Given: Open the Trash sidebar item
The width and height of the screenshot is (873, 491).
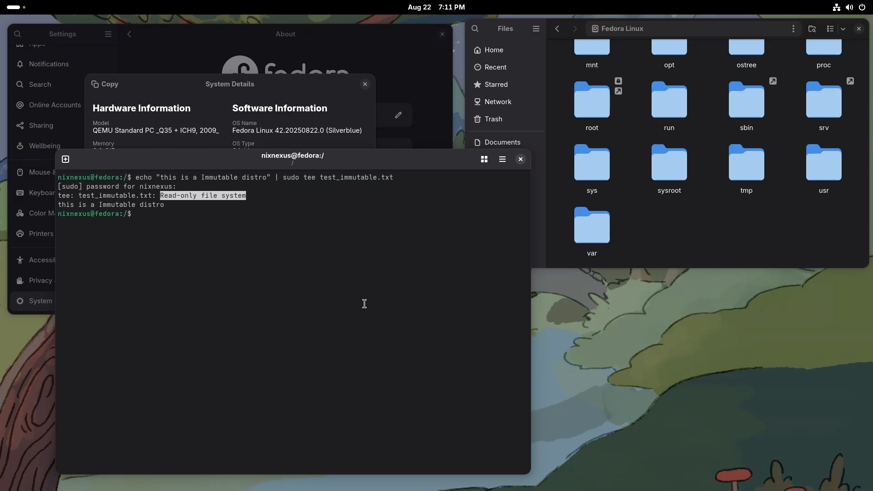Looking at the screenshot, I should (x=493, y=119).
